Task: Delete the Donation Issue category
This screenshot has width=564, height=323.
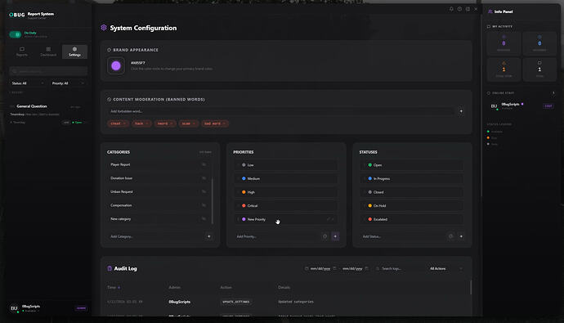Action: point(204,178)
